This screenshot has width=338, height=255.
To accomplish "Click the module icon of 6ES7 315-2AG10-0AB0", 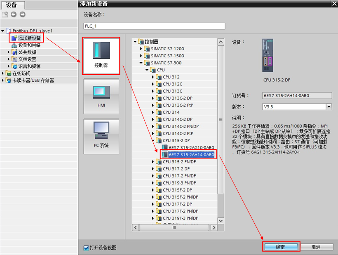I will pyautogui.click(x=165, y=147).
